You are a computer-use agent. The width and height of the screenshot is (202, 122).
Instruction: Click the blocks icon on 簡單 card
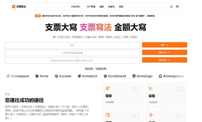pos(108,88)
